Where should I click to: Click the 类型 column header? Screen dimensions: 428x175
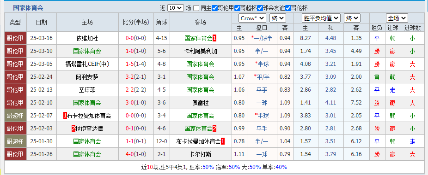point(15,22)
